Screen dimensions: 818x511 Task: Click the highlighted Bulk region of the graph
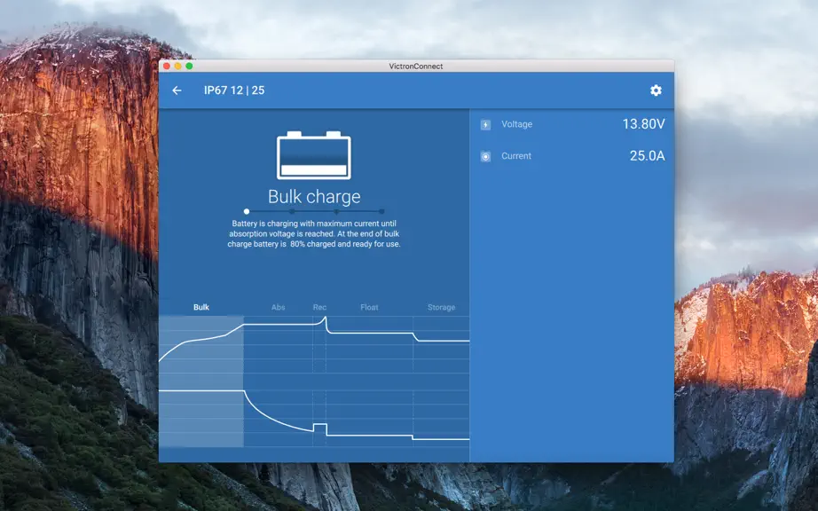pos(201,381)
